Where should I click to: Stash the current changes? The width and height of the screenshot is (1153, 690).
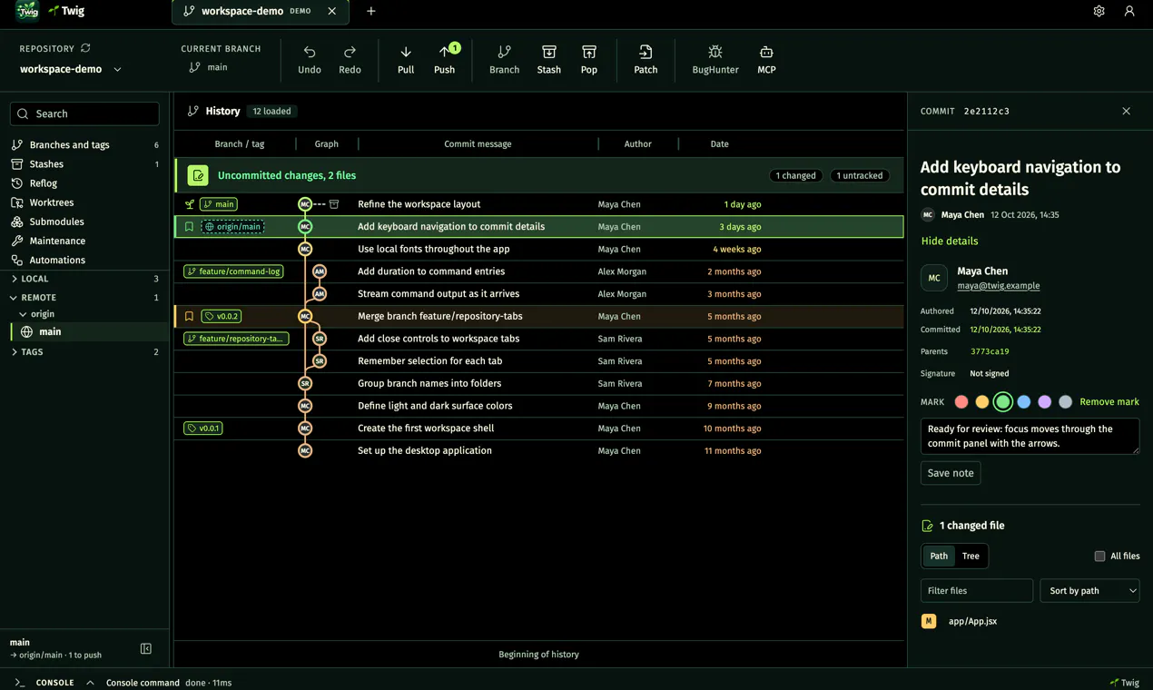549,60
